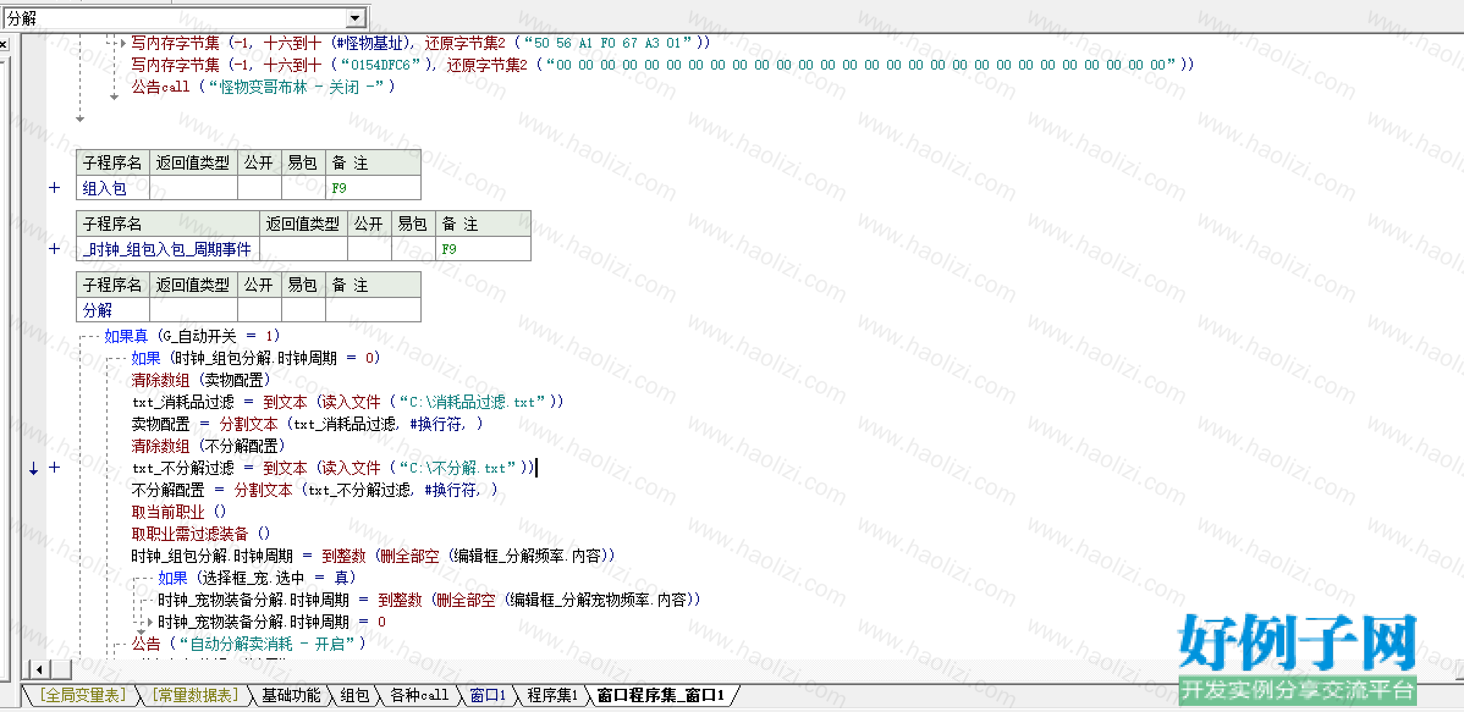Expand the _时钟_组包入包_周期事件 subroutine

tap(54, 249)
